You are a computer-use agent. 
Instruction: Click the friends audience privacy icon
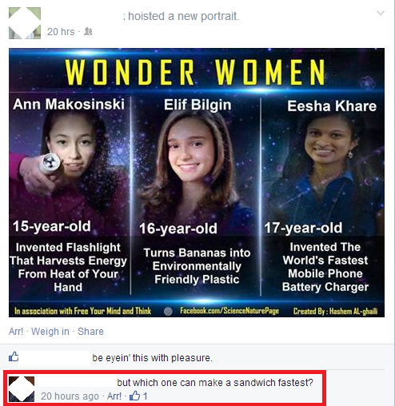pyautogui.click(x=88, y=32)
